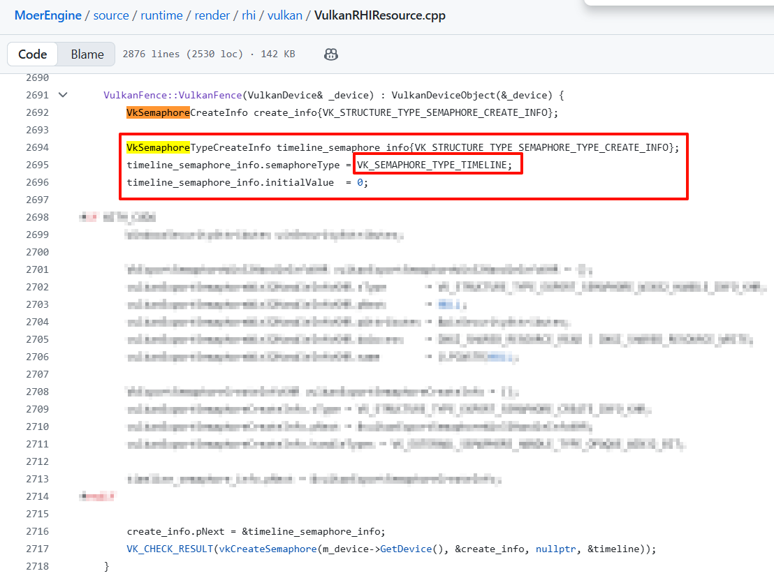The image size is (774, 578).
Task: Go to the vulkan folder in breadcrumb
Action: pyautogui.click(x=284, y=15)
